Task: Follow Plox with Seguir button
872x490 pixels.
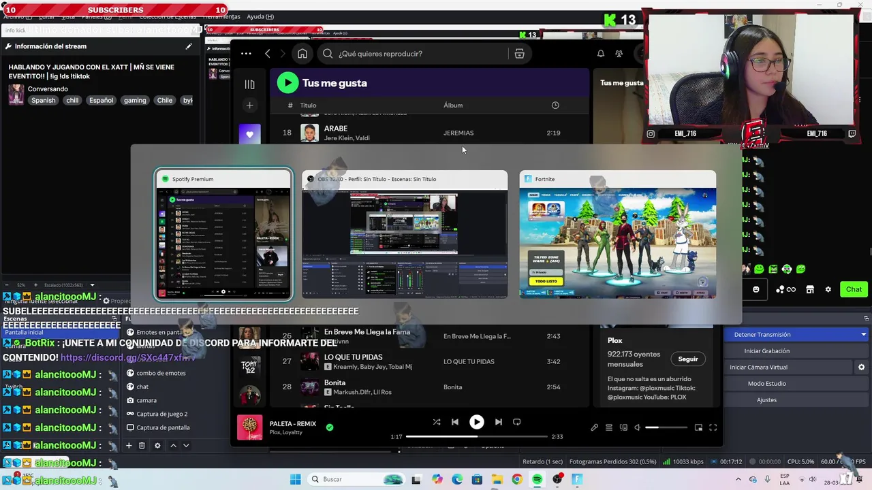Action: pos(688,359)
